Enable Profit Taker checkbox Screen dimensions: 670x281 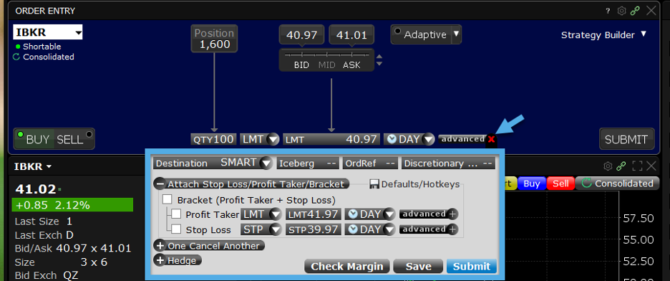(x=177, y=214)
